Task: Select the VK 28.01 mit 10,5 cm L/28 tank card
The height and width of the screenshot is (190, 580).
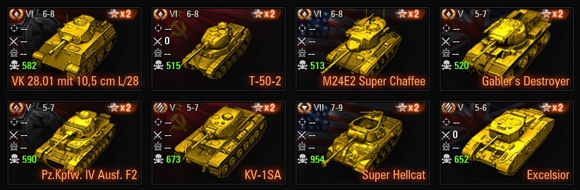Action: point(75,49)
